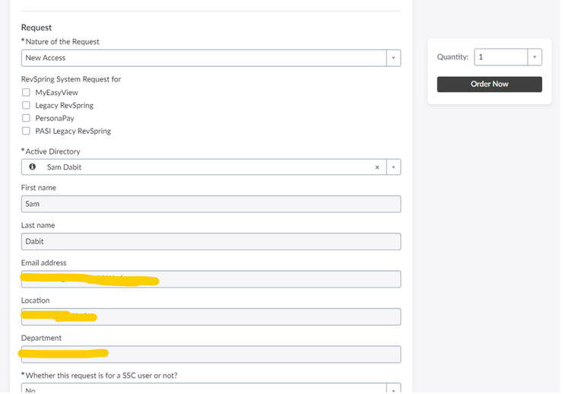Click the Legacy RevSpring label text
This screenshot has width=565, height=394.
pos(65,105)
